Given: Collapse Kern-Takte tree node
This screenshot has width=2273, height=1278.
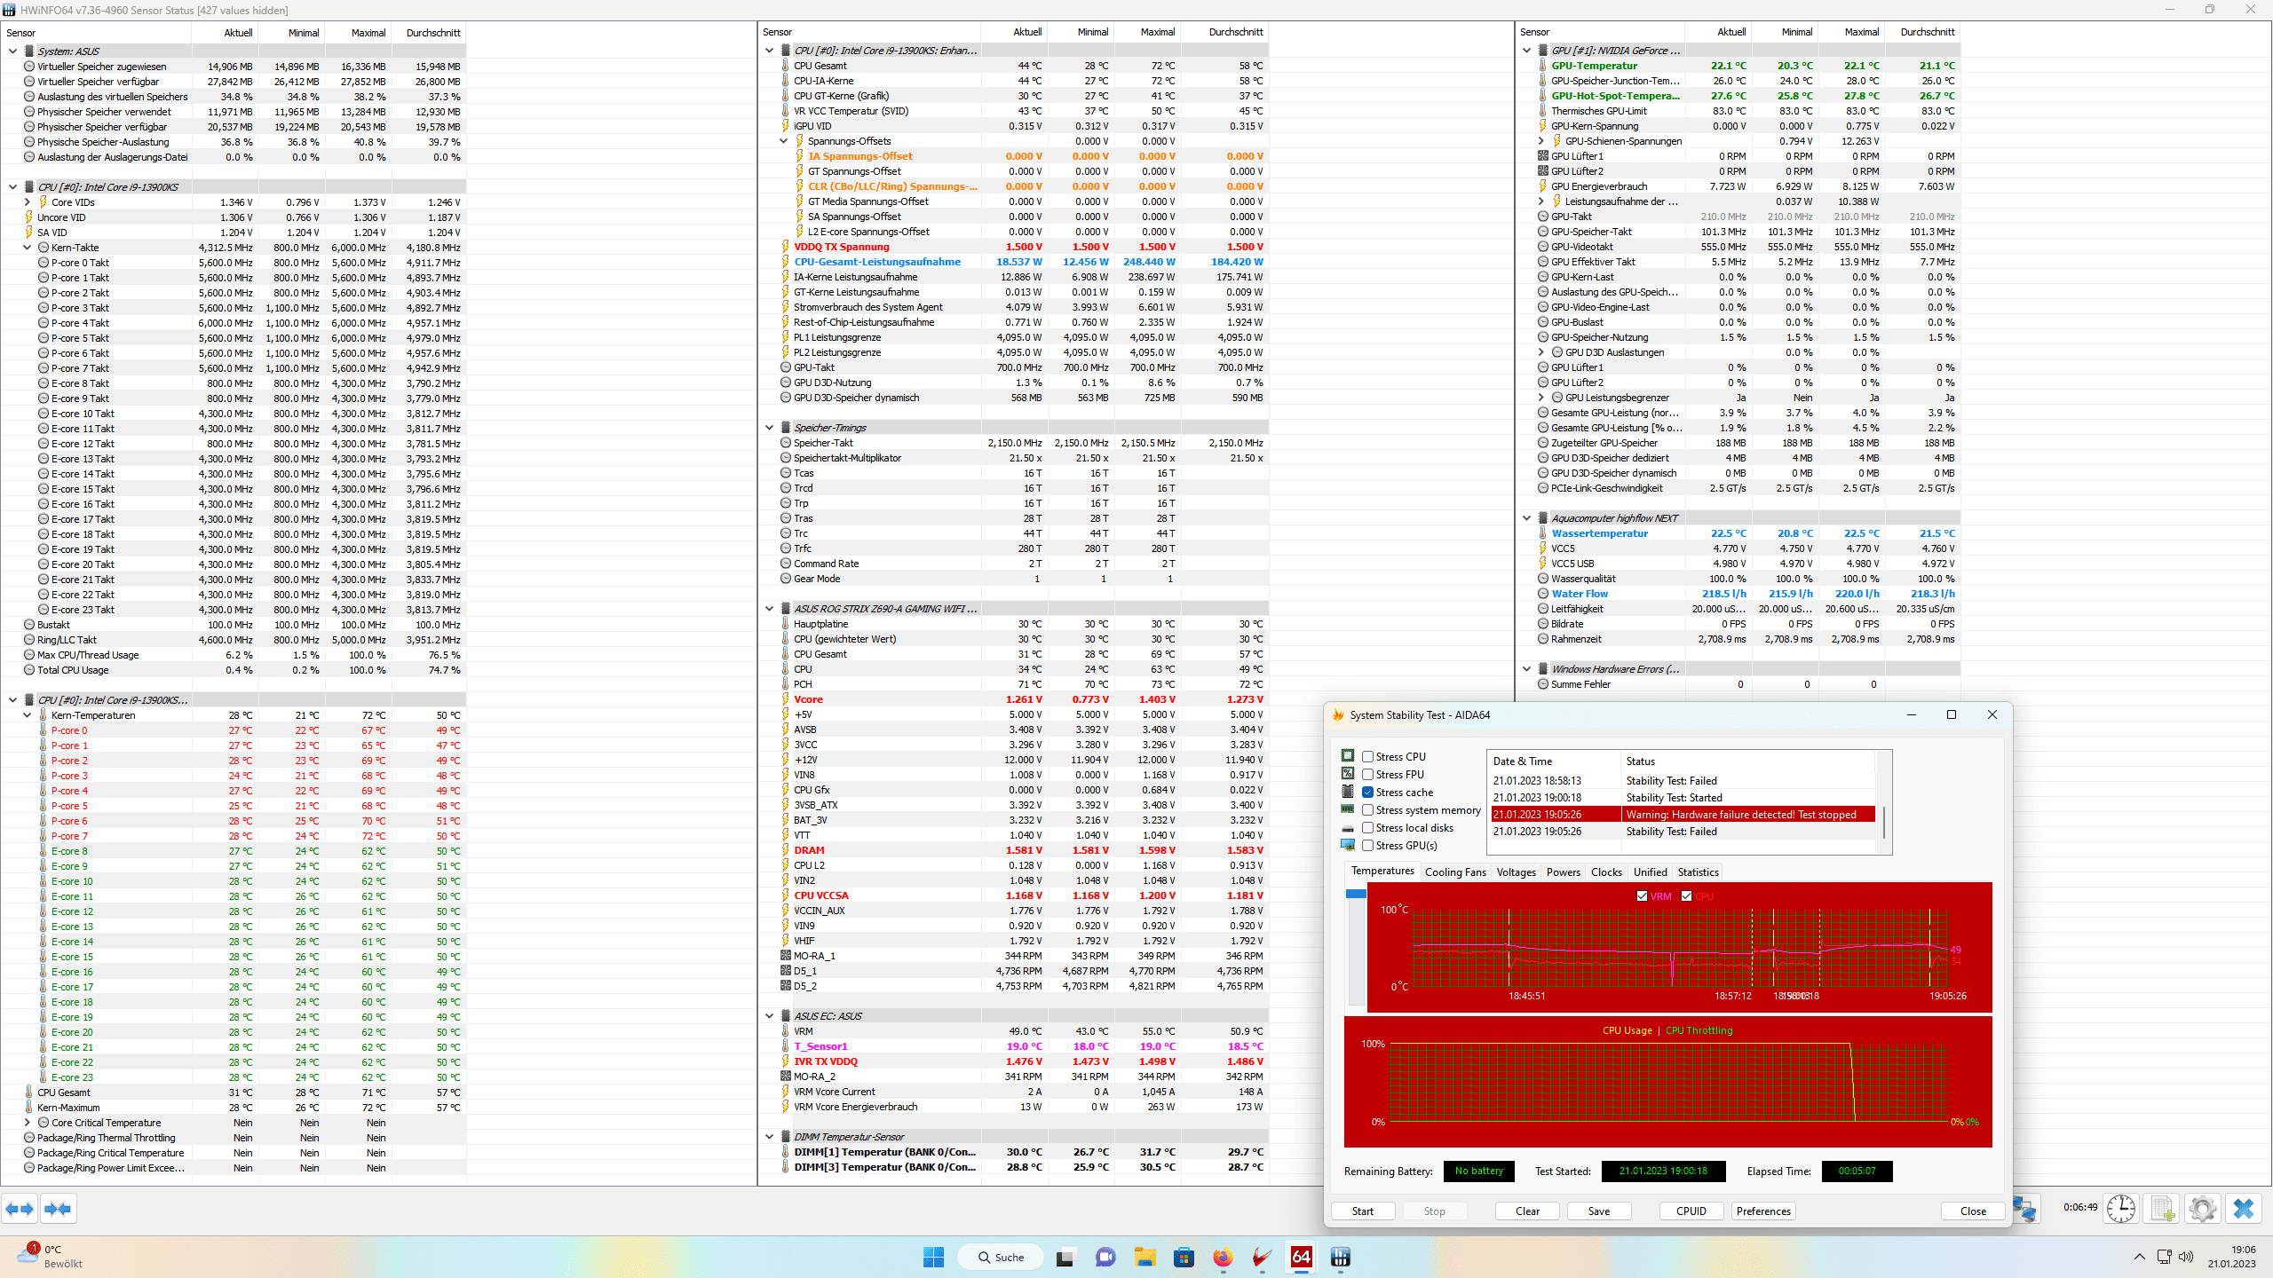Looking at the screenshot, I should pos(28,248).
